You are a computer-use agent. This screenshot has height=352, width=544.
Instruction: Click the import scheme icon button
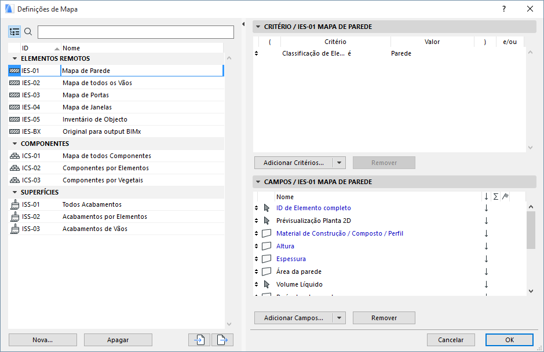coord(199,340)
